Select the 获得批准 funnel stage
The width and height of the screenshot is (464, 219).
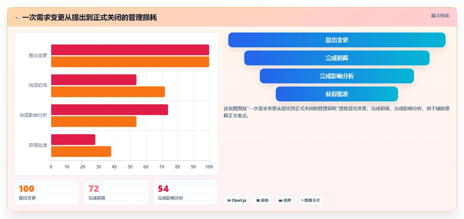pos(337,94)
